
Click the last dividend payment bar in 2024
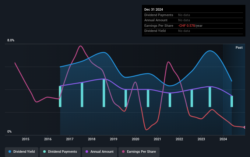pyautogui.click(x=232, y=101)
